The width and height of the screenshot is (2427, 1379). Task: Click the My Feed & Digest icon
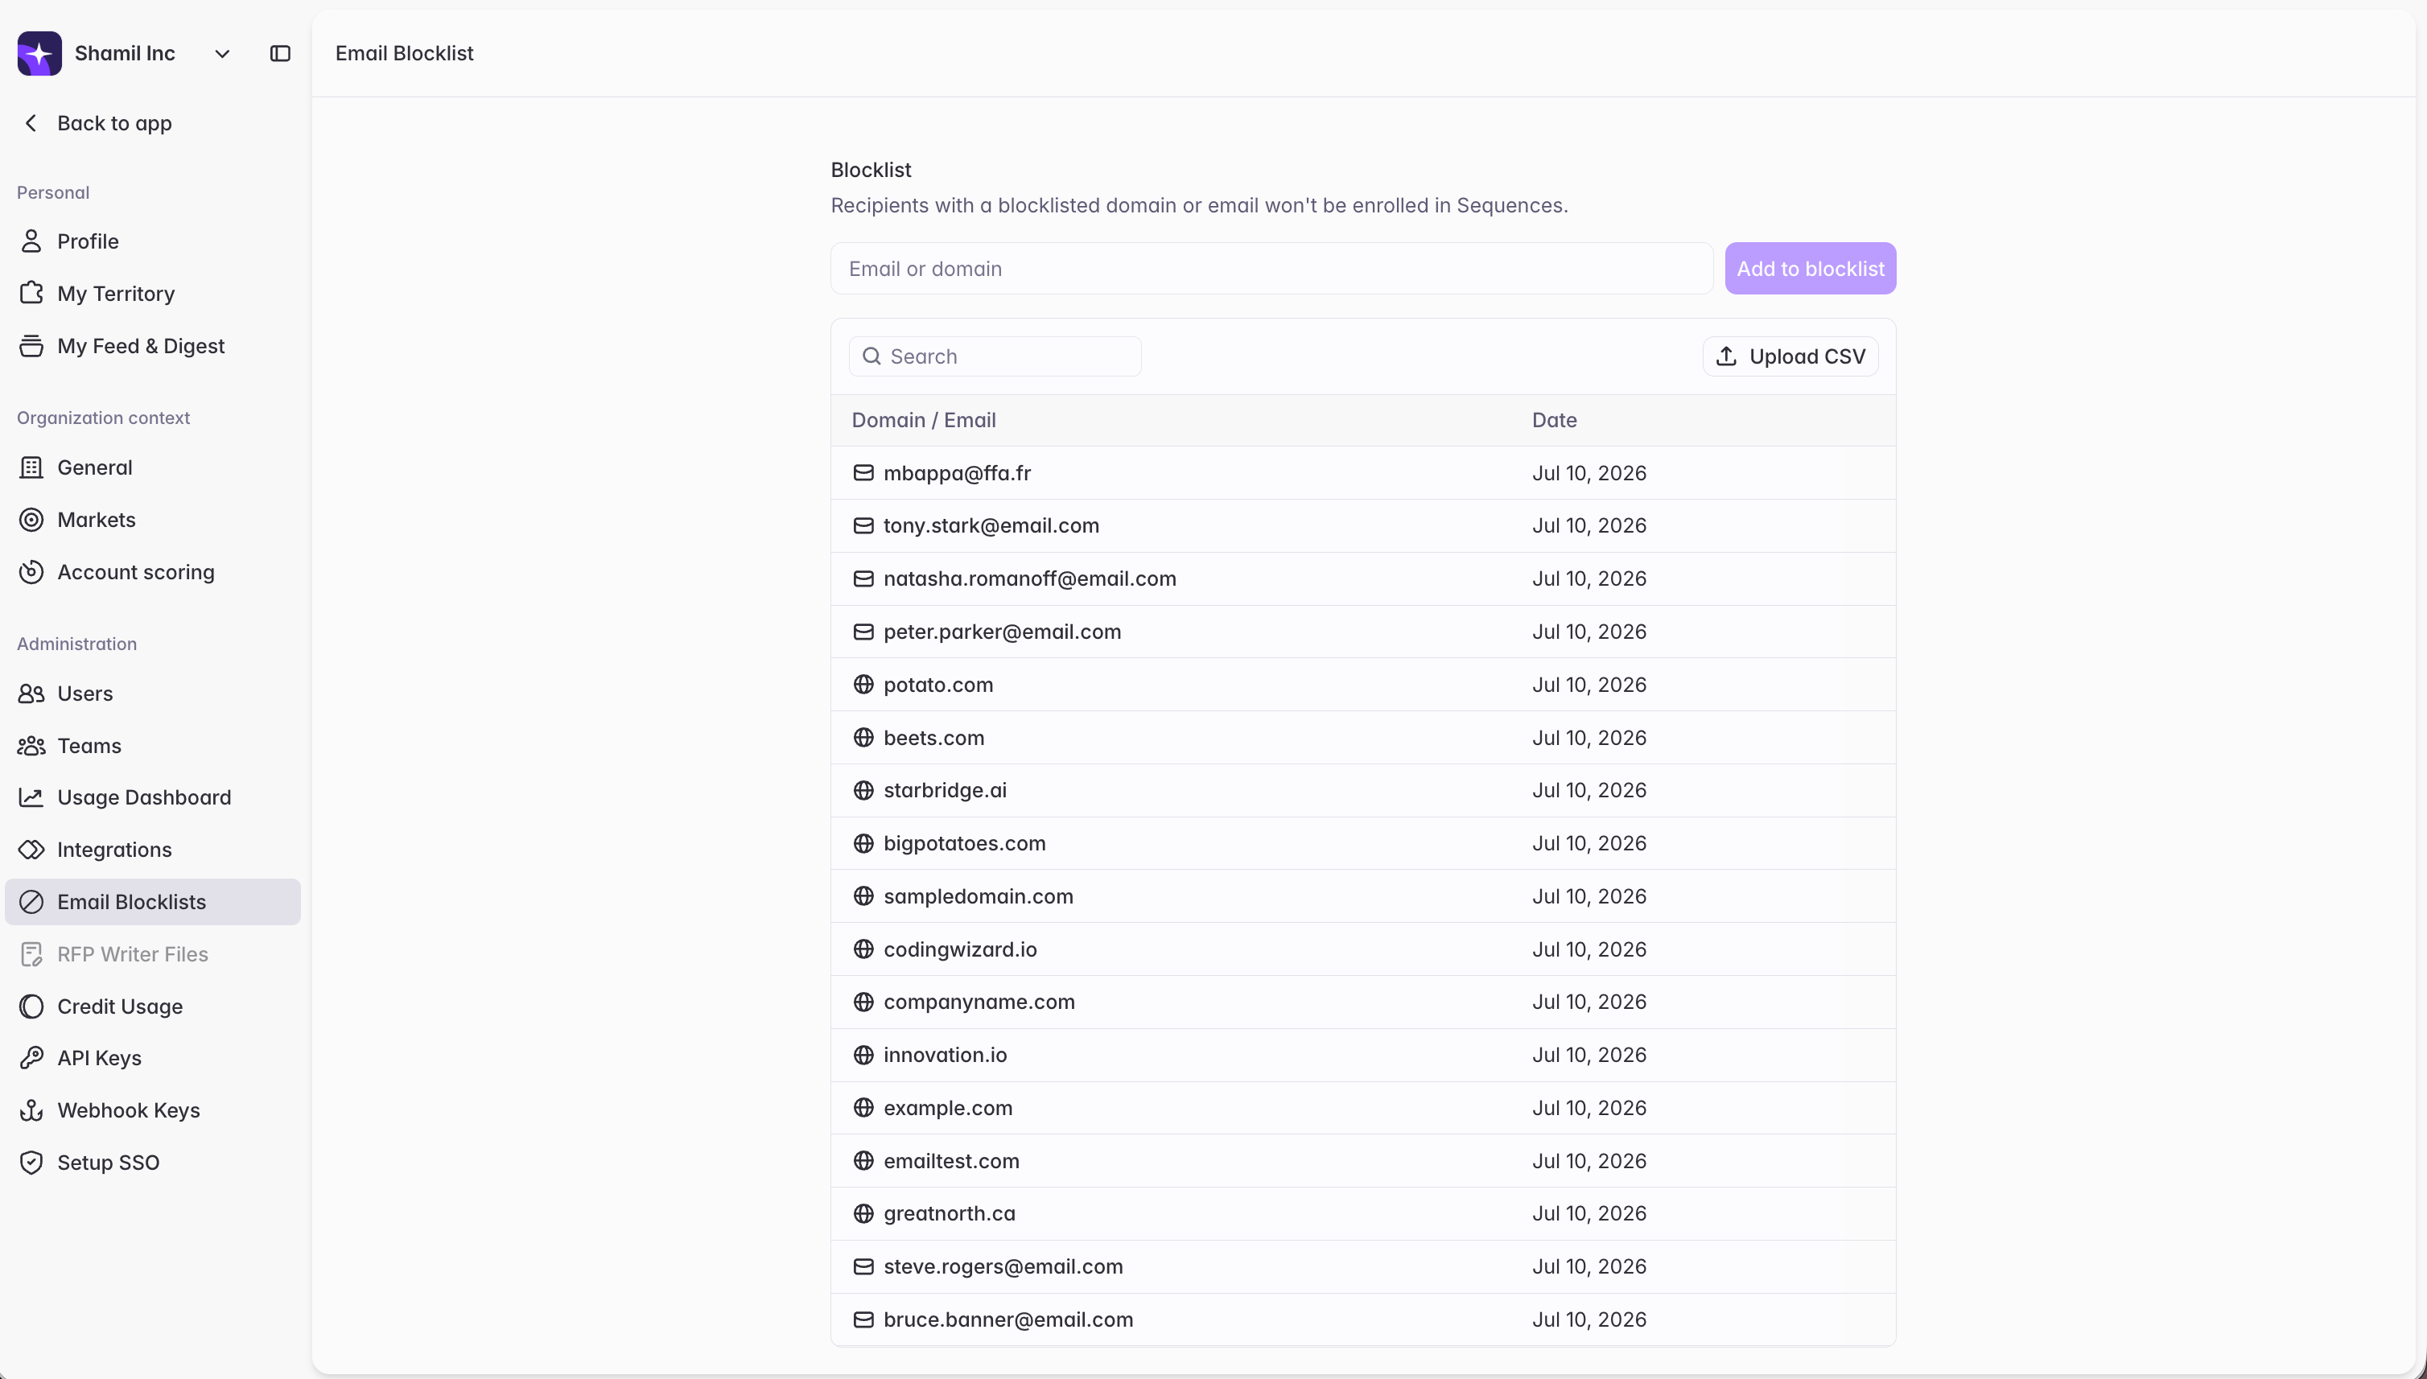[x=31, y=346]
